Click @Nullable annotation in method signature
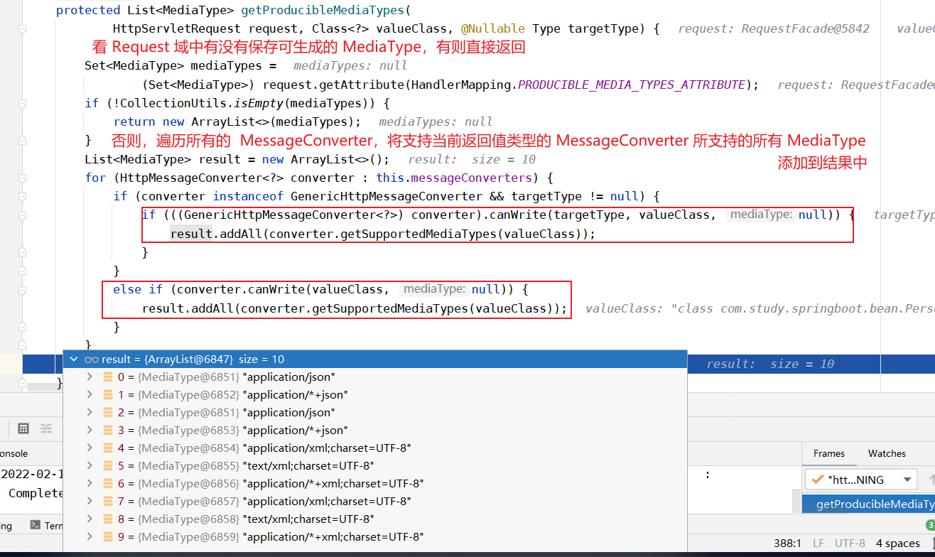The width and height of the screenshot is (935, 557). point(493,29)
